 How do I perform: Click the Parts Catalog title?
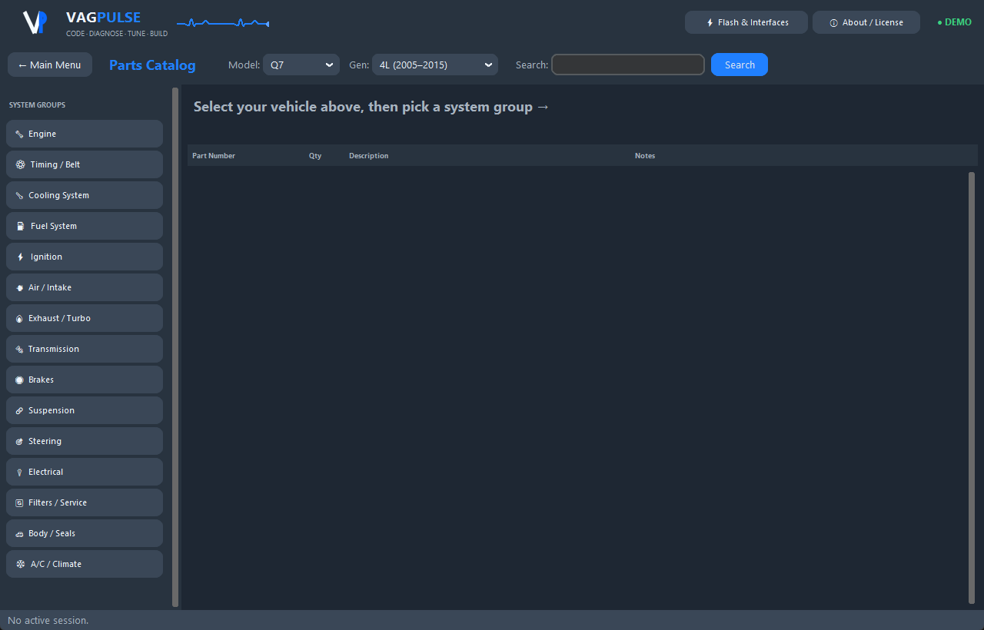(152, 65)
